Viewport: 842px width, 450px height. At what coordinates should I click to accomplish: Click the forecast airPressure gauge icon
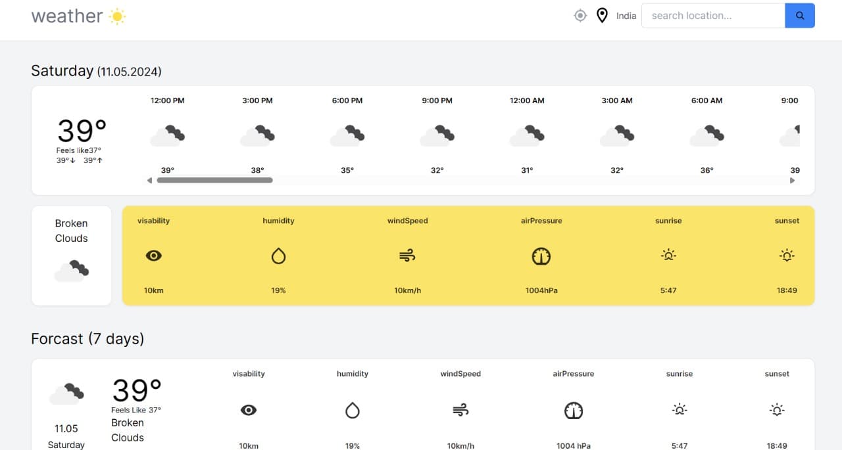click(x=574, y=411)
